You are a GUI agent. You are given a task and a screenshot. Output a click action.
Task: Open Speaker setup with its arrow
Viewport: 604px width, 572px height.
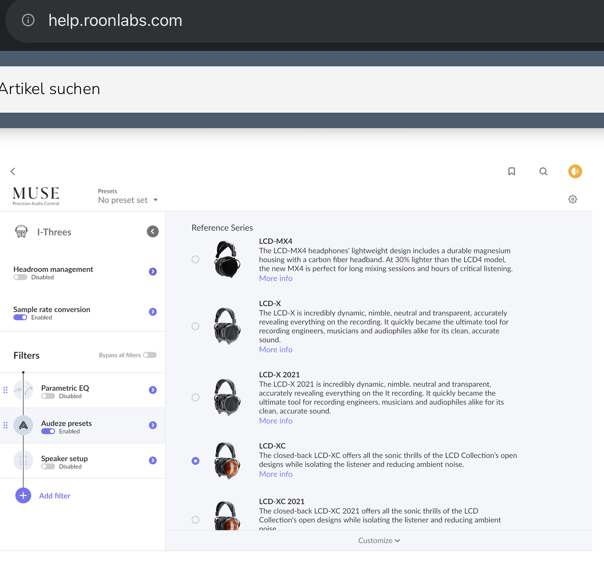tap(153, 460)
